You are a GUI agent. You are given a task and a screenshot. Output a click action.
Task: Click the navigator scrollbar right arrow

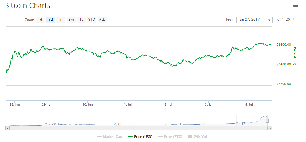coord(270,128)
